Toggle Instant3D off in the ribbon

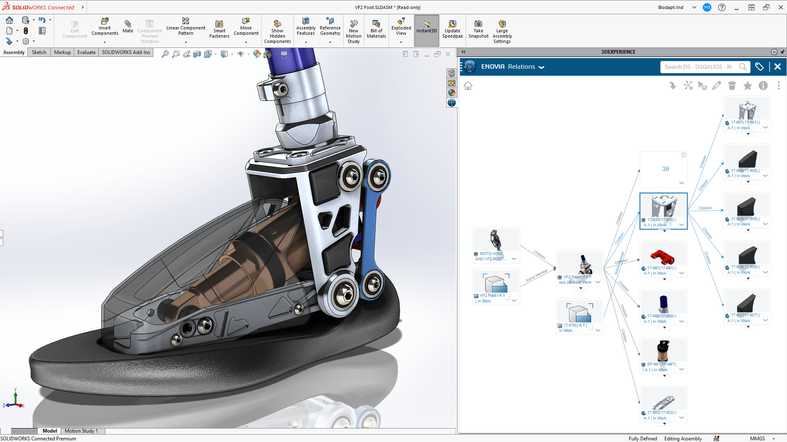pos(426,29)
